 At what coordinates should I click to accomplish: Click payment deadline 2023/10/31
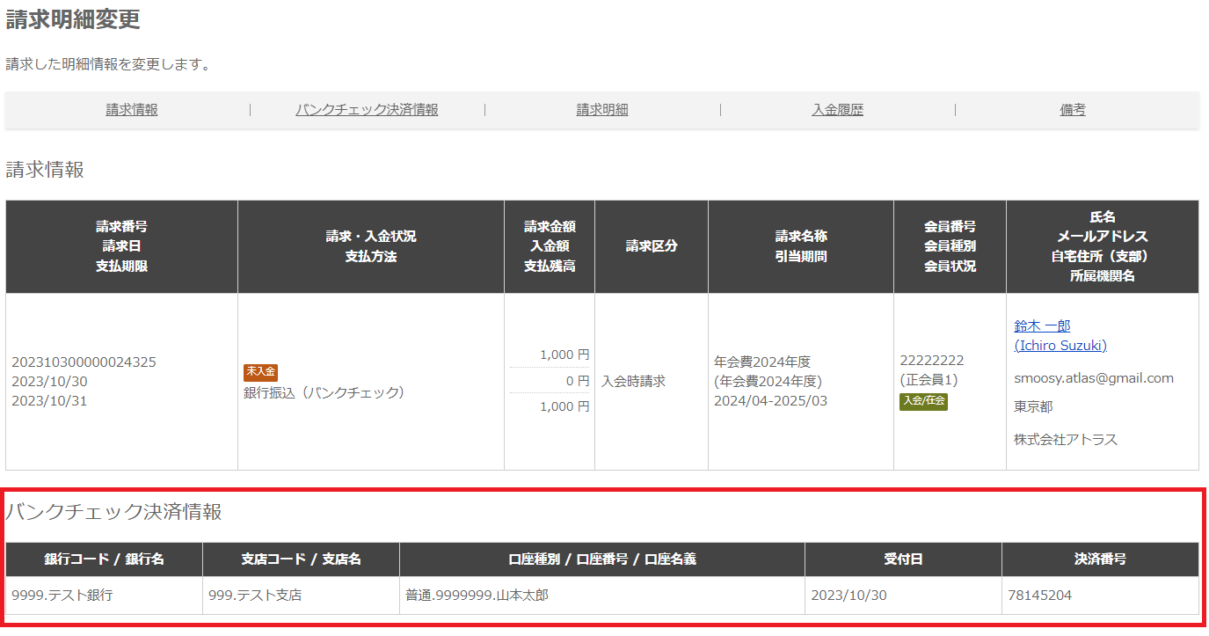49,400
